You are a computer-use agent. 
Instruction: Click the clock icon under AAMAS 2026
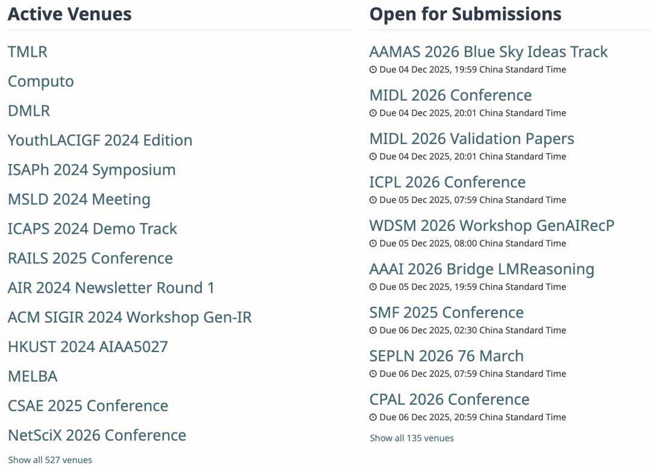[x=373, y=70]
